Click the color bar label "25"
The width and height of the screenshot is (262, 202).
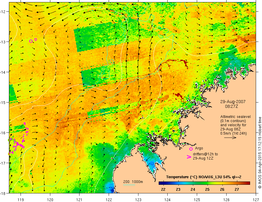coord(207,190)
